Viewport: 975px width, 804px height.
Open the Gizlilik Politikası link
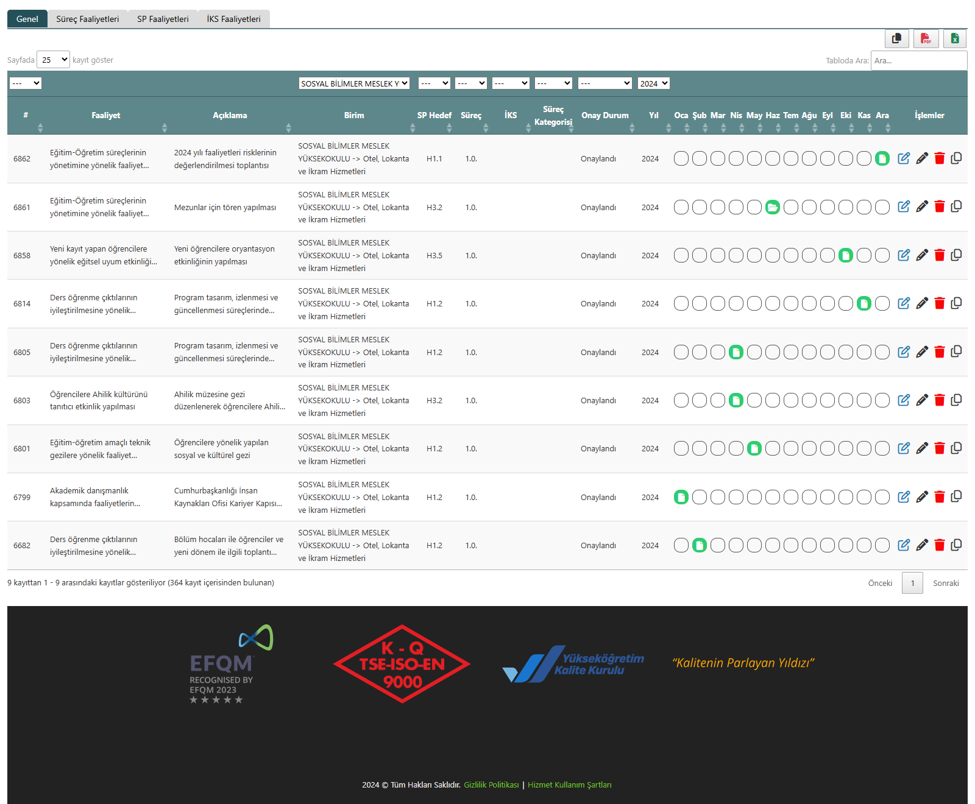[x=491, y=785]
